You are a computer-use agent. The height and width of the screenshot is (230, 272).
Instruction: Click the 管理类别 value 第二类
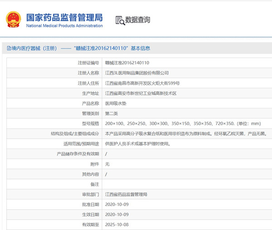coord(112,113)
